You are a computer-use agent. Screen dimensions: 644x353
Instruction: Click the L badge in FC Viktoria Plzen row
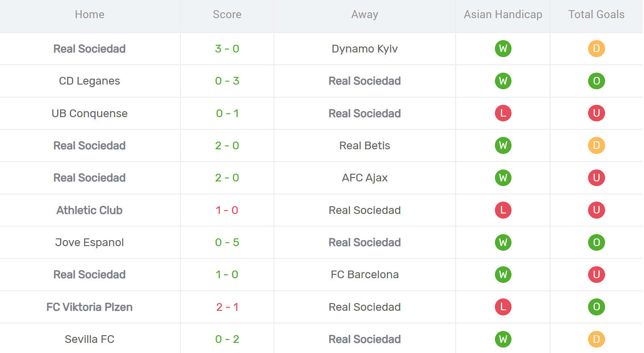point(503,307)
